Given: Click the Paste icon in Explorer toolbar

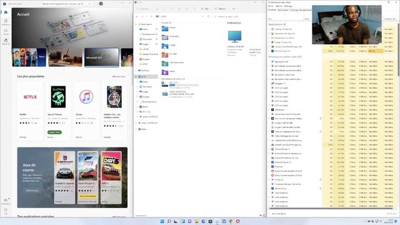Looking at the screenshot, I should coord(172,9).
